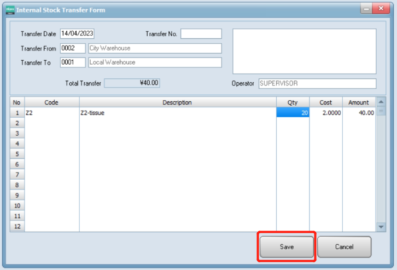Click the Transfer Date field
397x270 pixels.
[77, 34]
